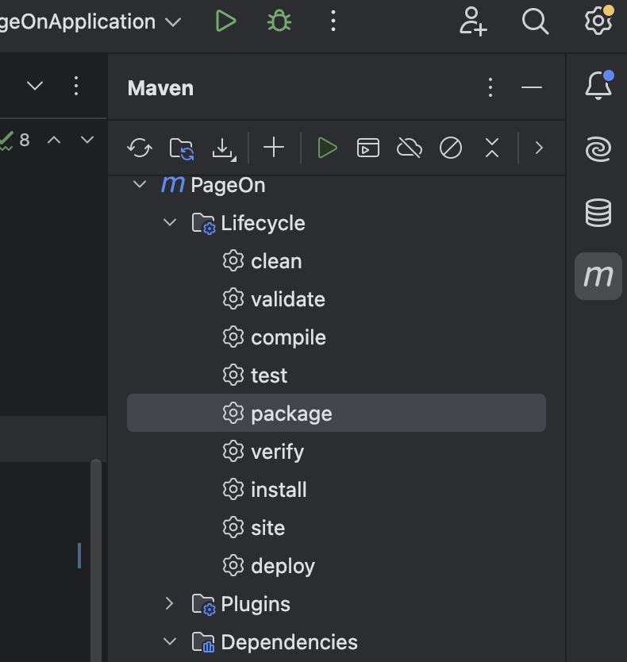Toggle Maven offline mode
Viewport: 627px width, 662px height.
pyautogui.click(x=410, y=148)
